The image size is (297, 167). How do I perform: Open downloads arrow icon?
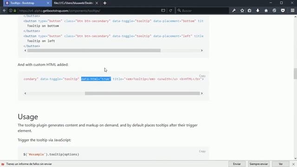[258, 11]
